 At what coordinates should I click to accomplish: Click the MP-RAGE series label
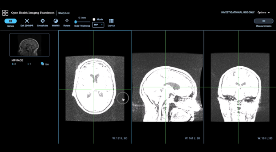(x=17, y=60)
